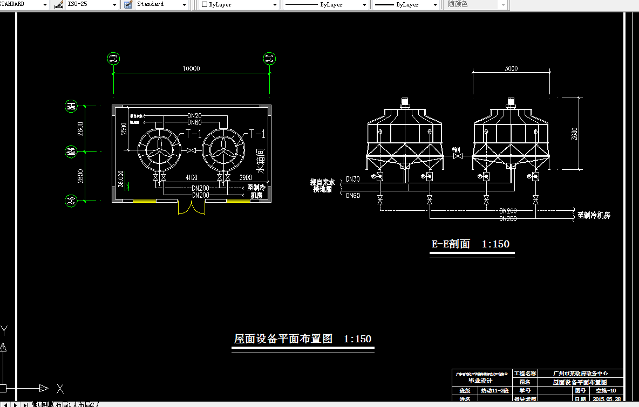Open the Table Style manager icon
The image size is (639, 407).
[x=128, y=4]
